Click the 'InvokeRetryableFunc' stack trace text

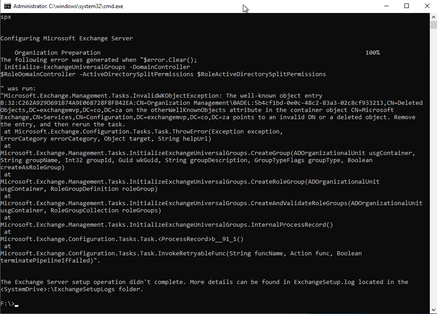[191, 254]
